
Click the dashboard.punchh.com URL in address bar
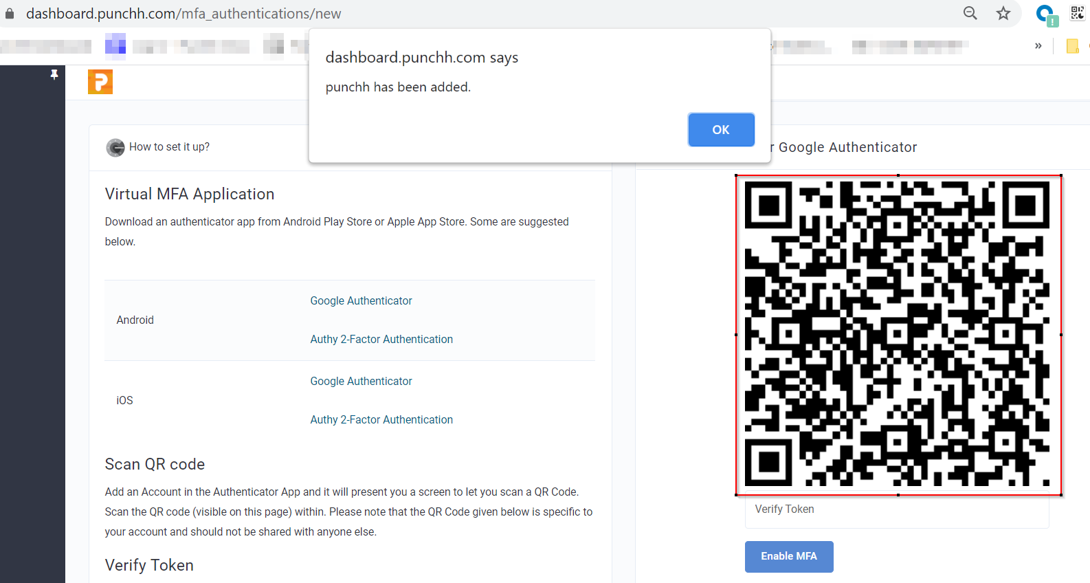(183, 14)
